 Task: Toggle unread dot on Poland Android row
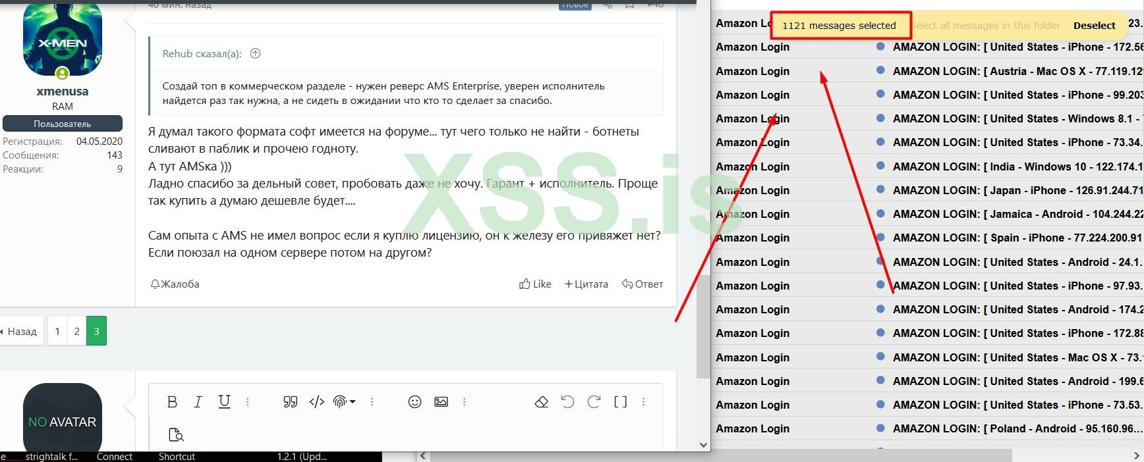880,428
